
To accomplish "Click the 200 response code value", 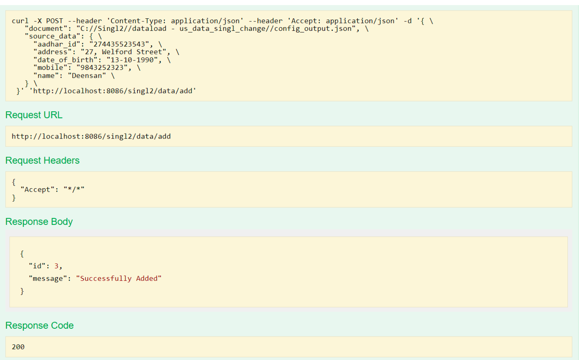I will pos(18,347).
